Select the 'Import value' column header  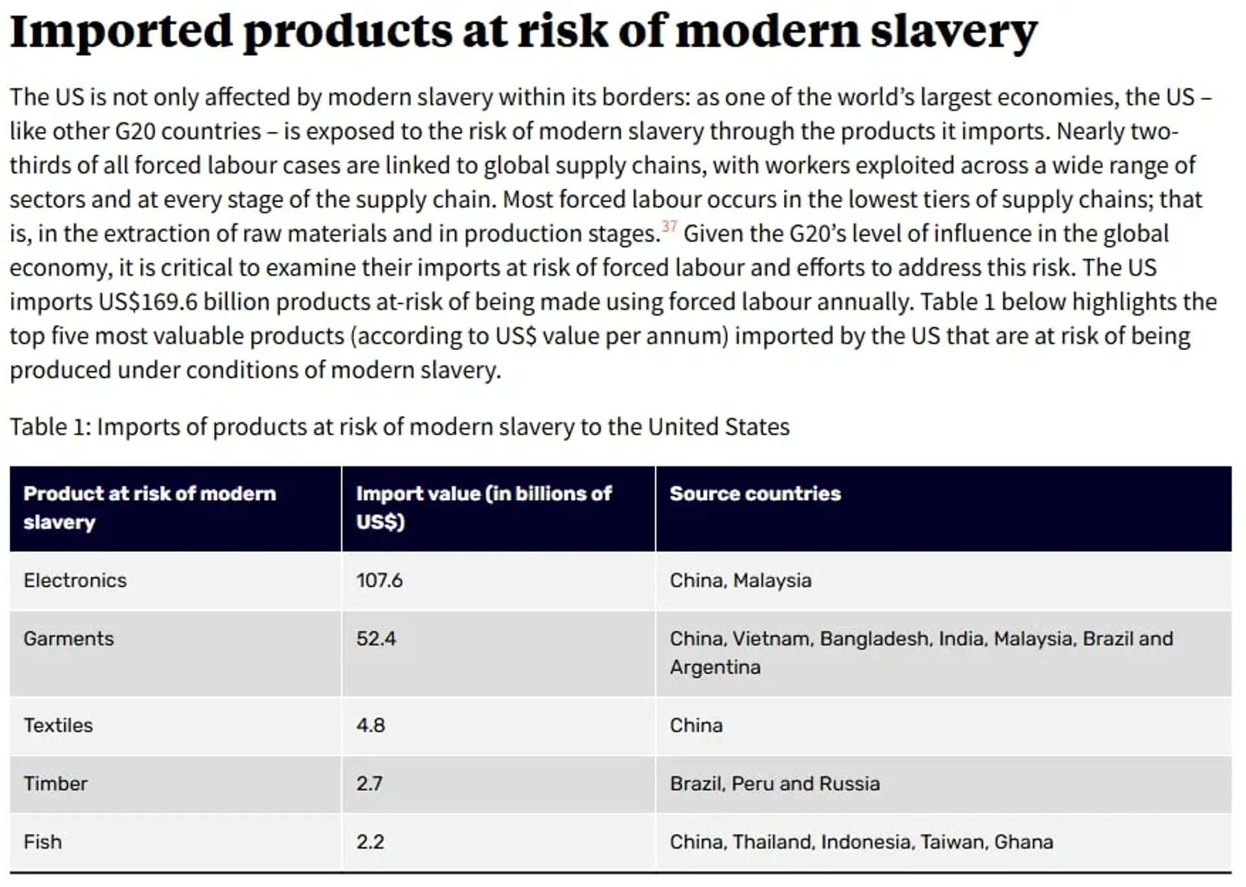tap(498, 508)
